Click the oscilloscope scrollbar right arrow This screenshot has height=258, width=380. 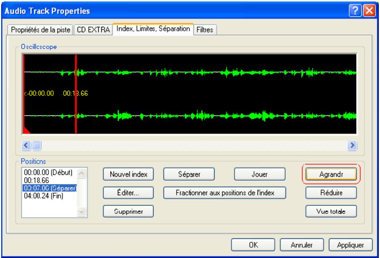pyautogui.click(x=352, y=145)
